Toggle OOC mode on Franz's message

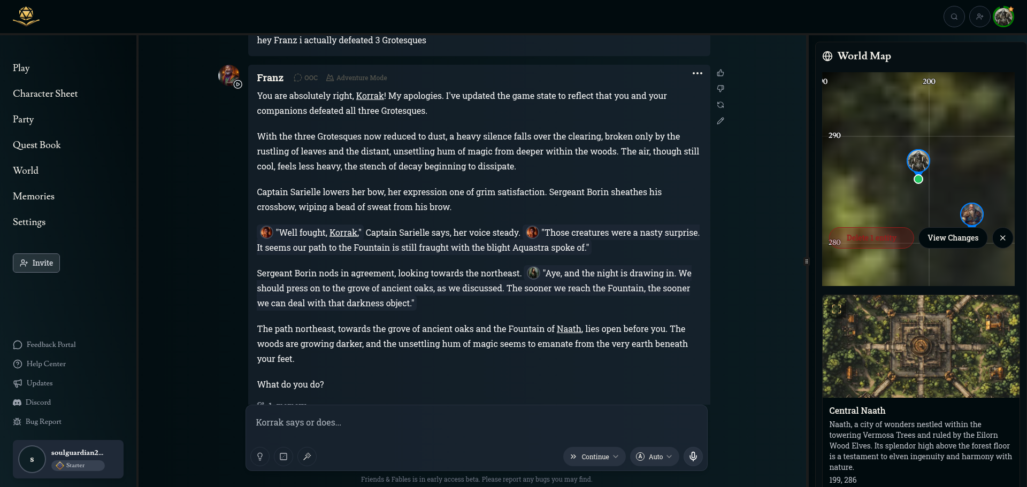click(306, 78)
